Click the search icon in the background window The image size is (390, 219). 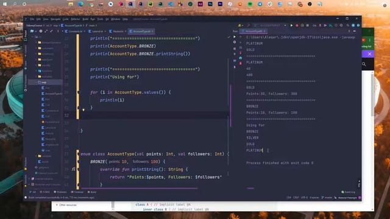point(364,64)
